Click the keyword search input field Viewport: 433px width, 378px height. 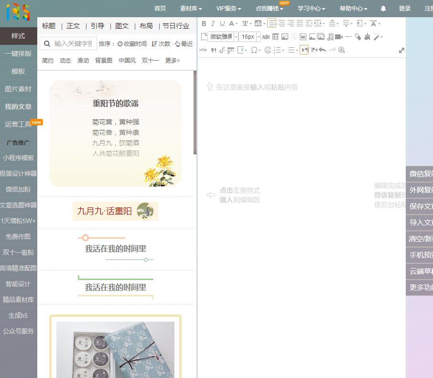[72, 43]
